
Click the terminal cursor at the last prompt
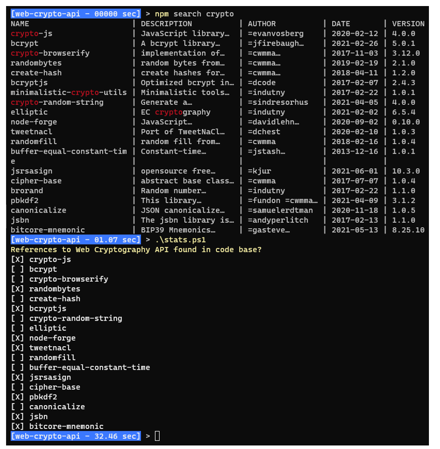tap(157, 436)
